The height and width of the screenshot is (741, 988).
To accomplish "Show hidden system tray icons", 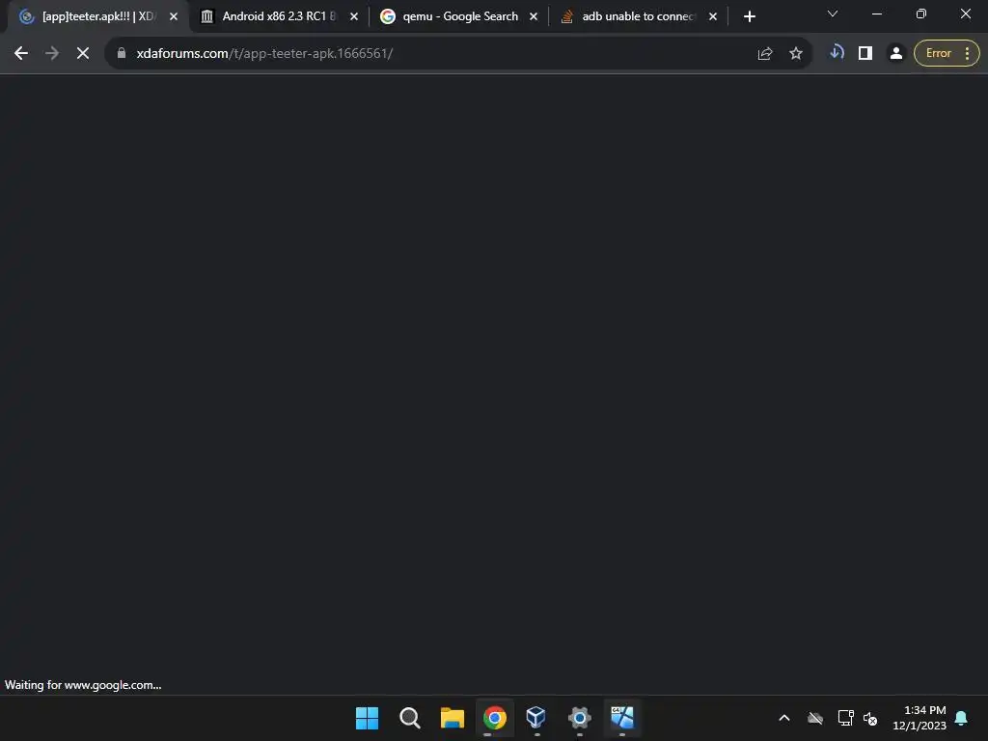I will tap(784, 718).
